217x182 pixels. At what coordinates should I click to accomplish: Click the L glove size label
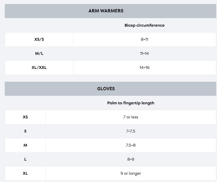[25, 159]
